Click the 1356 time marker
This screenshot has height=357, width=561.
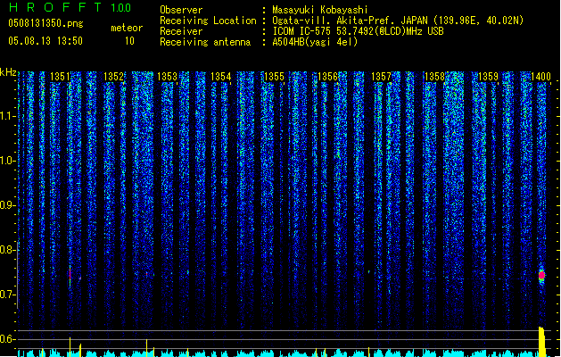pos(327,76)
